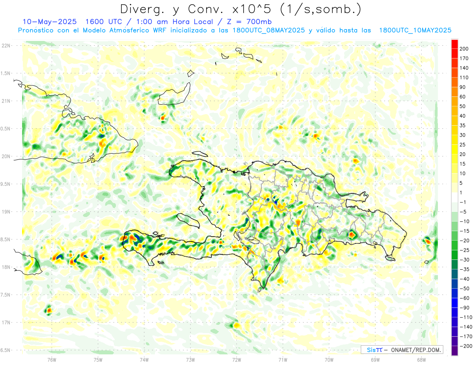Click the '68W' longitude label
This screenshot has width=473, height=365.
(421, 359)
